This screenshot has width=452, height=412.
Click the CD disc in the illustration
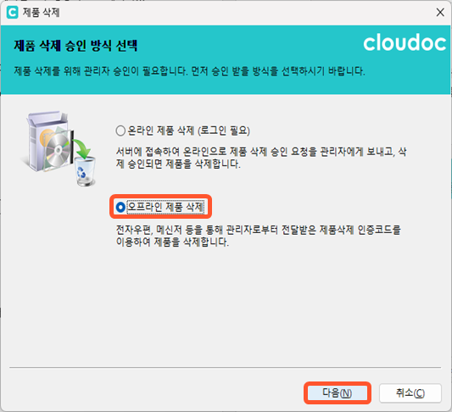58,150
